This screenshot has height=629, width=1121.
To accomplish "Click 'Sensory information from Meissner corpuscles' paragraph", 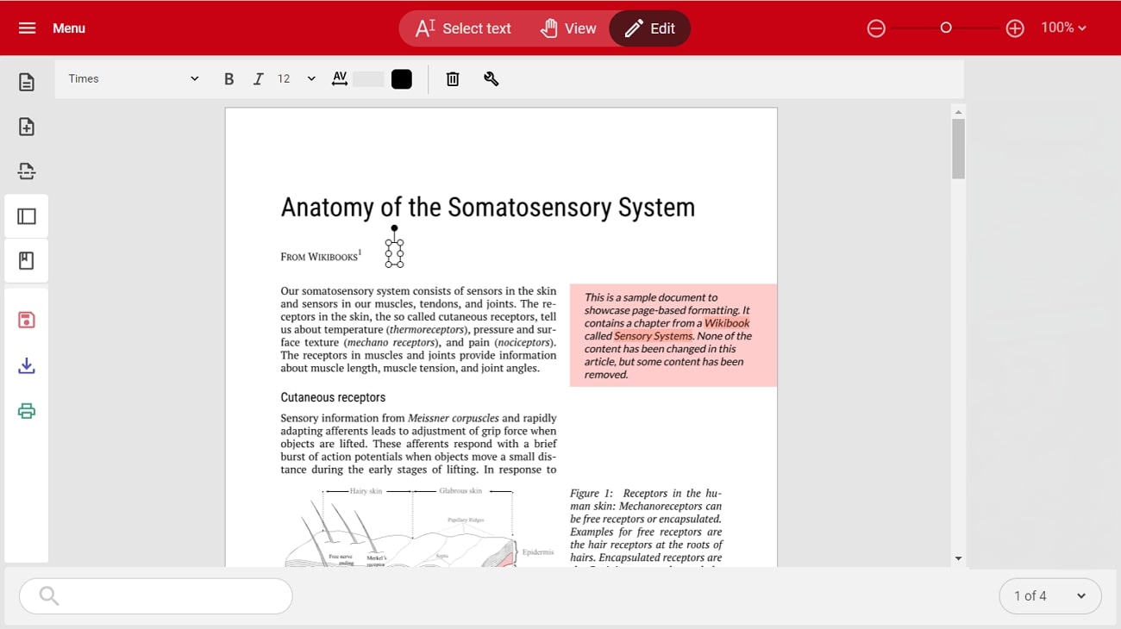I will (x=418, y=444).
